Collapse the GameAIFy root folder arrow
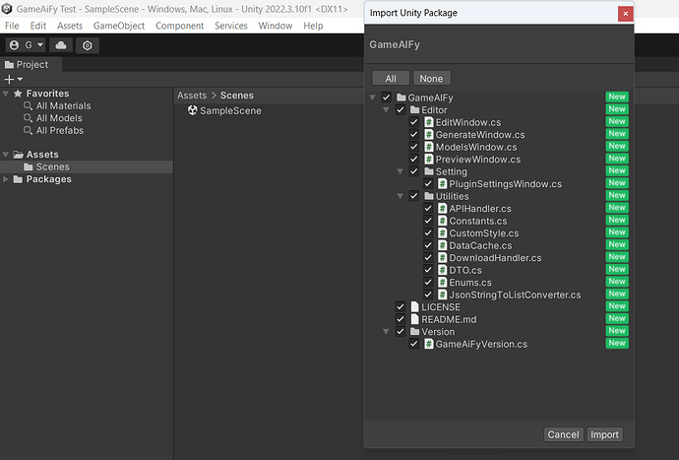 coord(372,98)
